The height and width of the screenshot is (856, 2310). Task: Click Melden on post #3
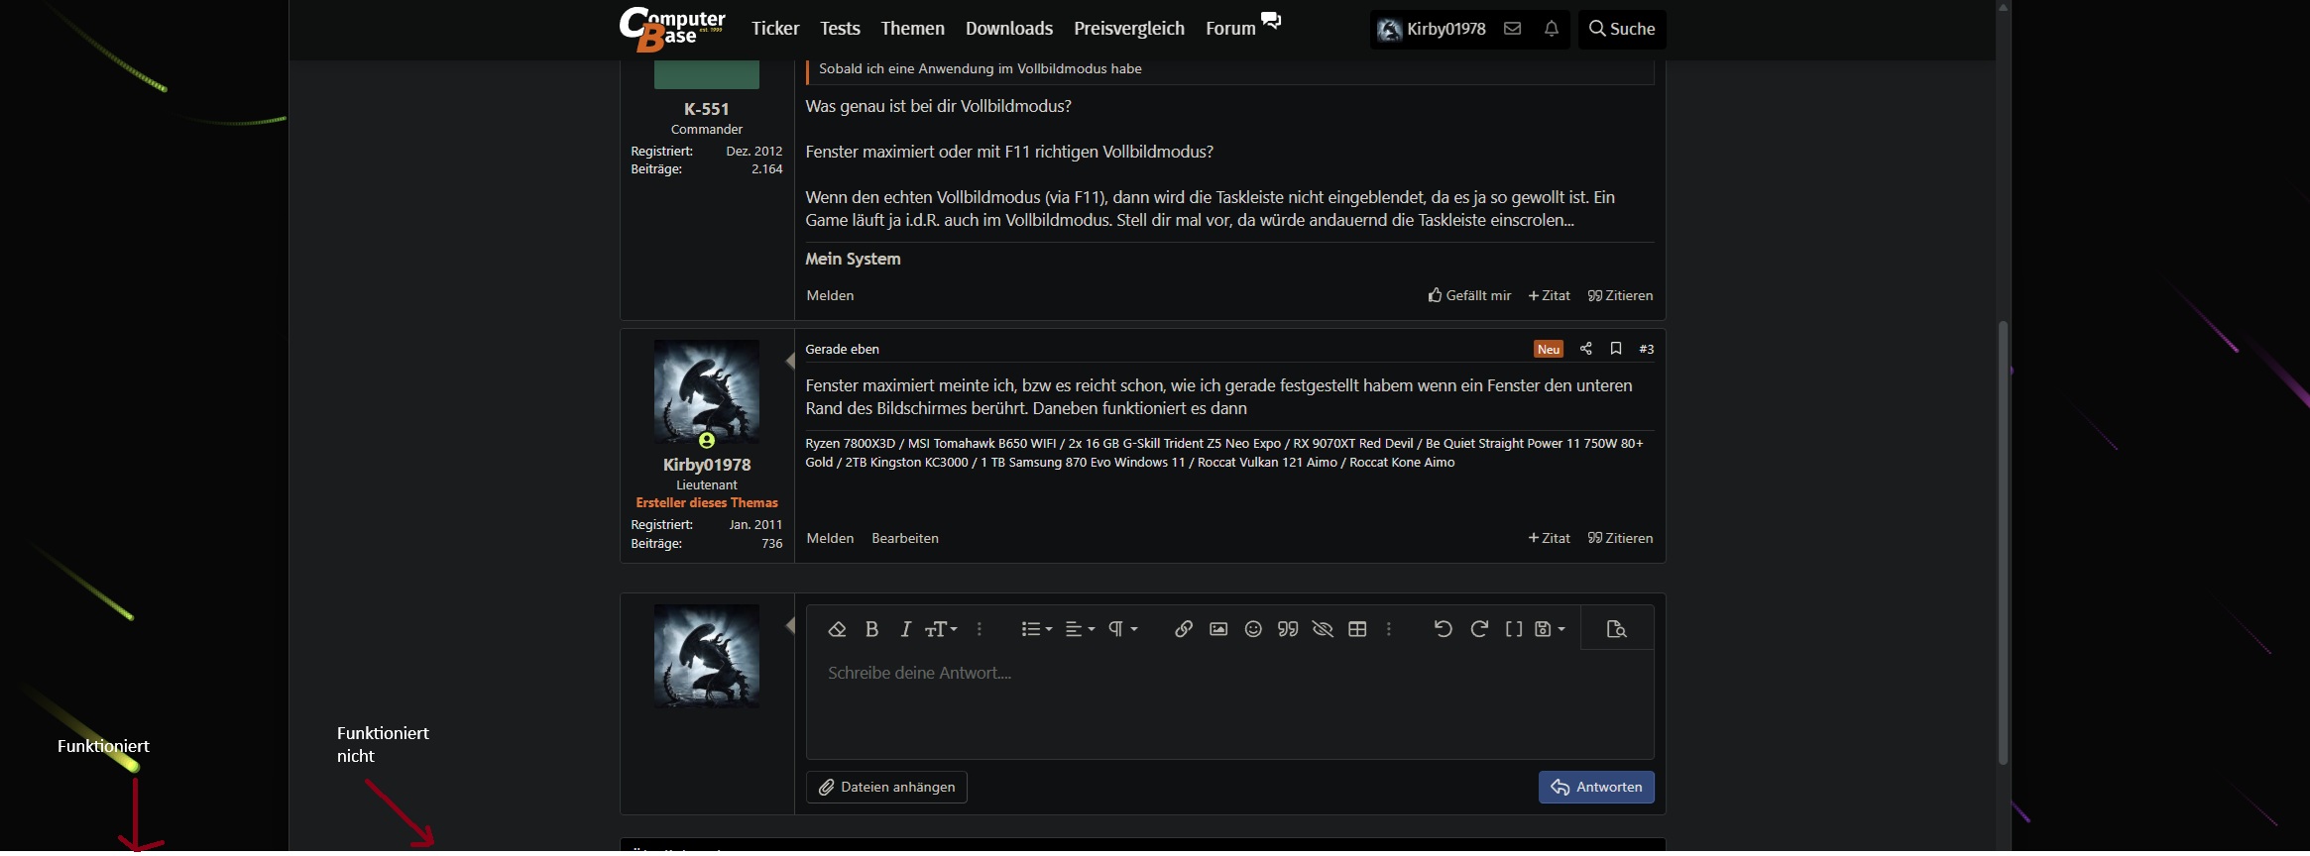830,538
